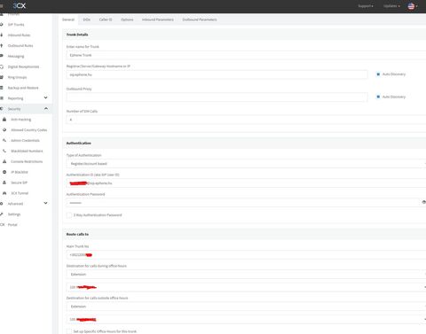Open the language flag dropdown

(413, 6)
